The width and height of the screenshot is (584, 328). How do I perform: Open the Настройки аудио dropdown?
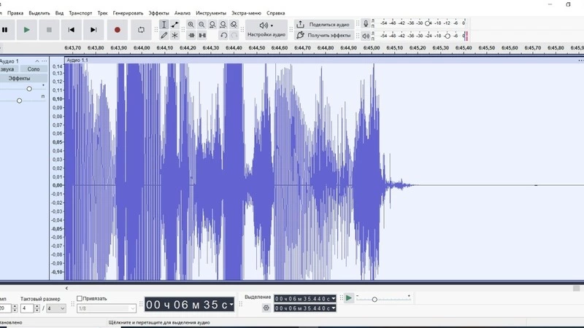[266, 30]
